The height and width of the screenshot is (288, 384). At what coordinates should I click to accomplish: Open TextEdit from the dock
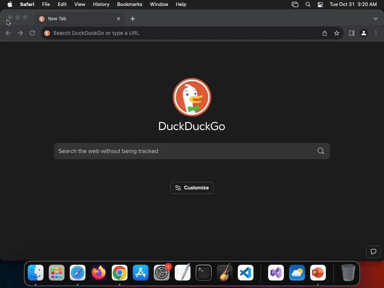click(x=183, y=273)
